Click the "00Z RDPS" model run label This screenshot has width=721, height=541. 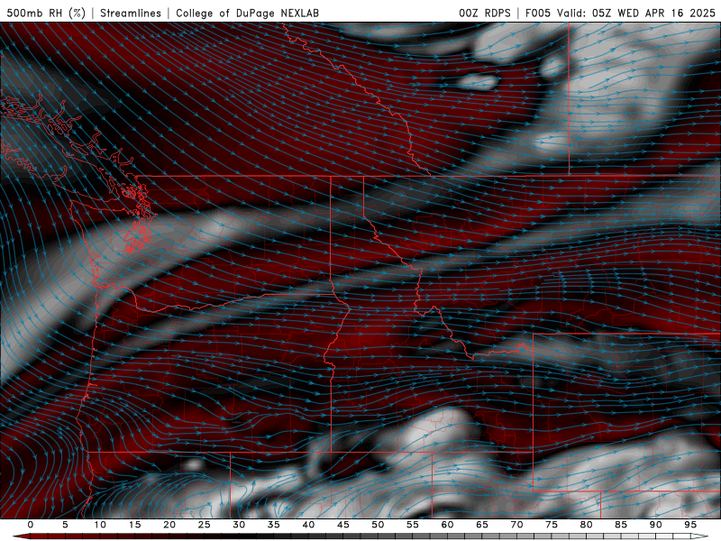[x=485, y=13]
